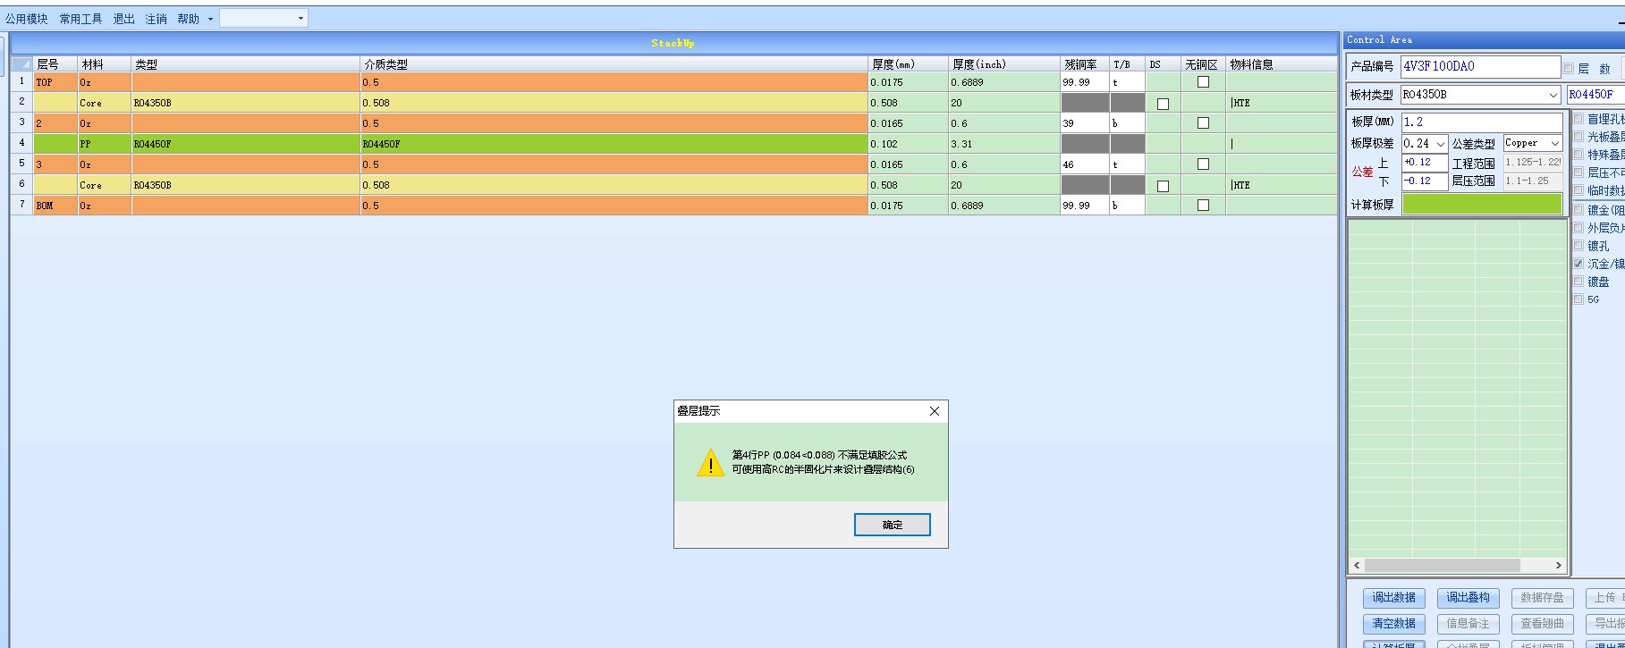
Task: Toggle DS checkbox in row 2 Core
Action: [x=1163, y=104]
